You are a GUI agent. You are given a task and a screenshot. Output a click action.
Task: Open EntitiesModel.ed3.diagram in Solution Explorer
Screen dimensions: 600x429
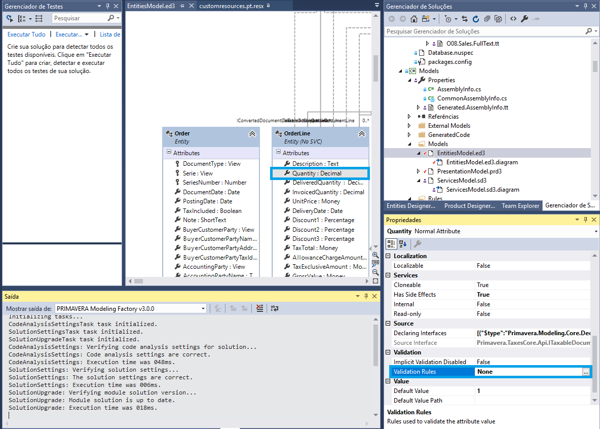[x=482, y=162]
